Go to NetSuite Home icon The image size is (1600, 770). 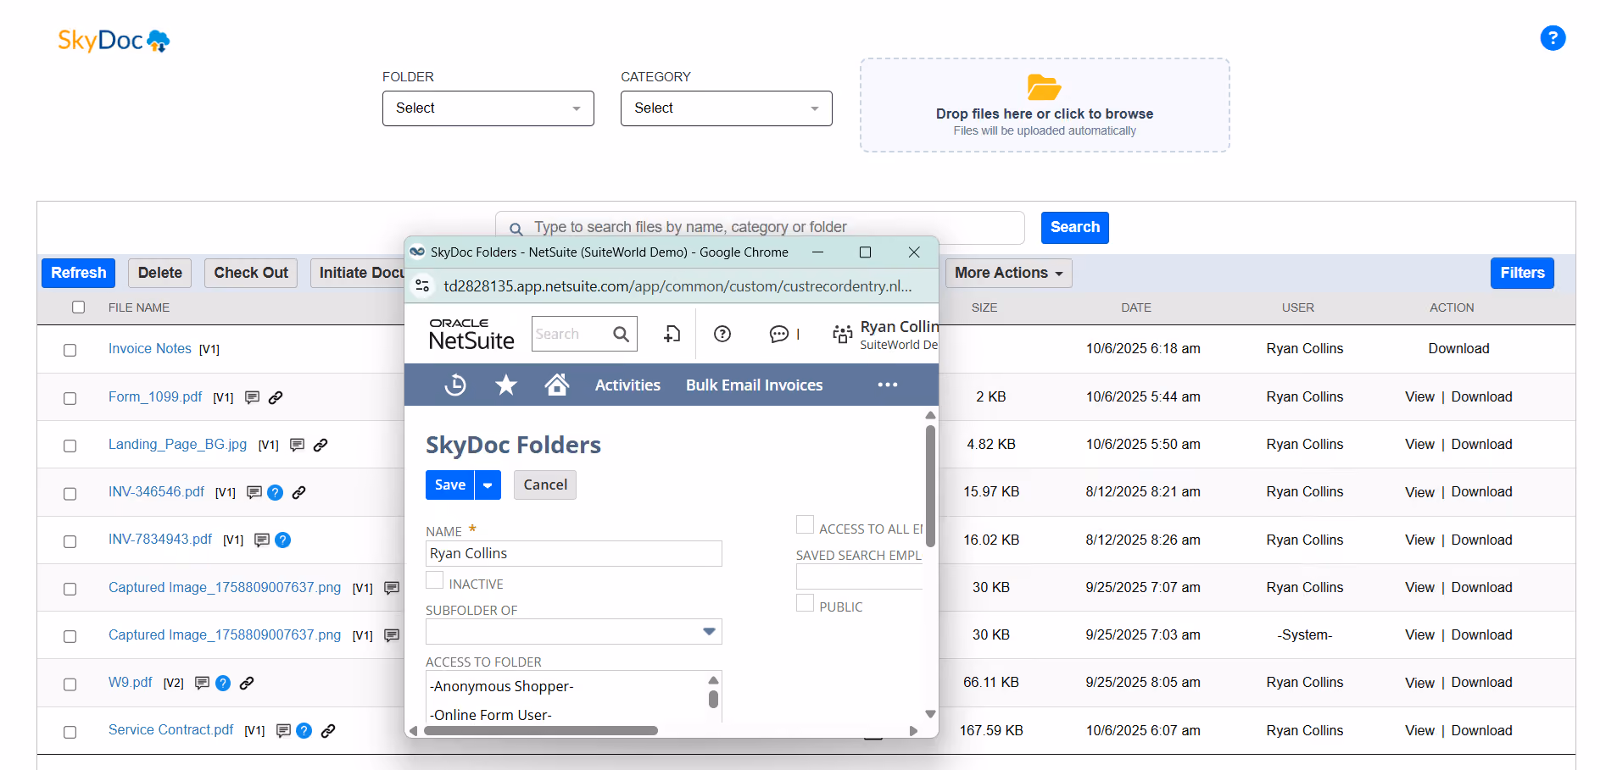coord(557,385)
